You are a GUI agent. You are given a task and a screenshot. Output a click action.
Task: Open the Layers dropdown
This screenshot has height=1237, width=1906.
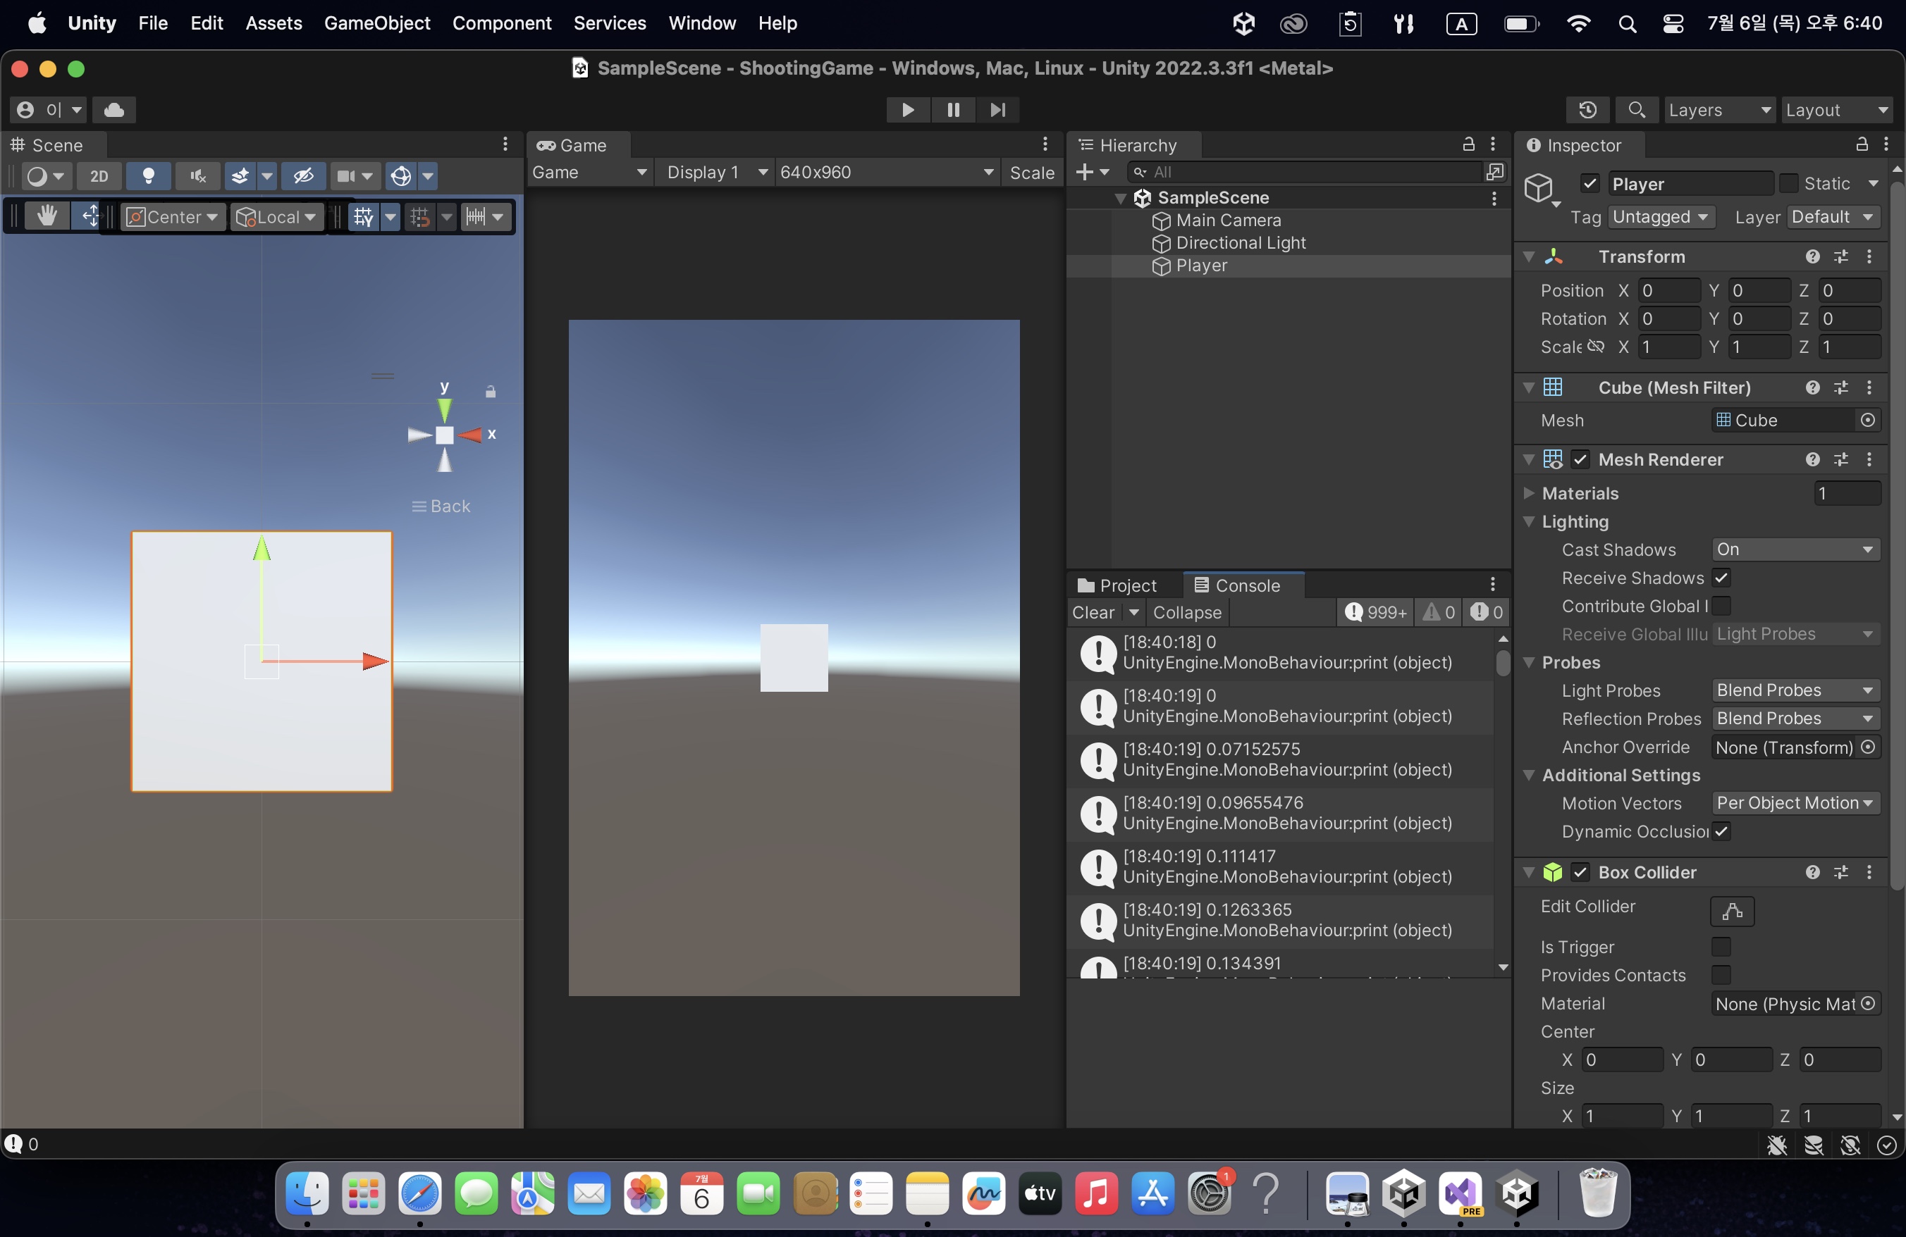pyautogui.click(x=1719, y=110)
